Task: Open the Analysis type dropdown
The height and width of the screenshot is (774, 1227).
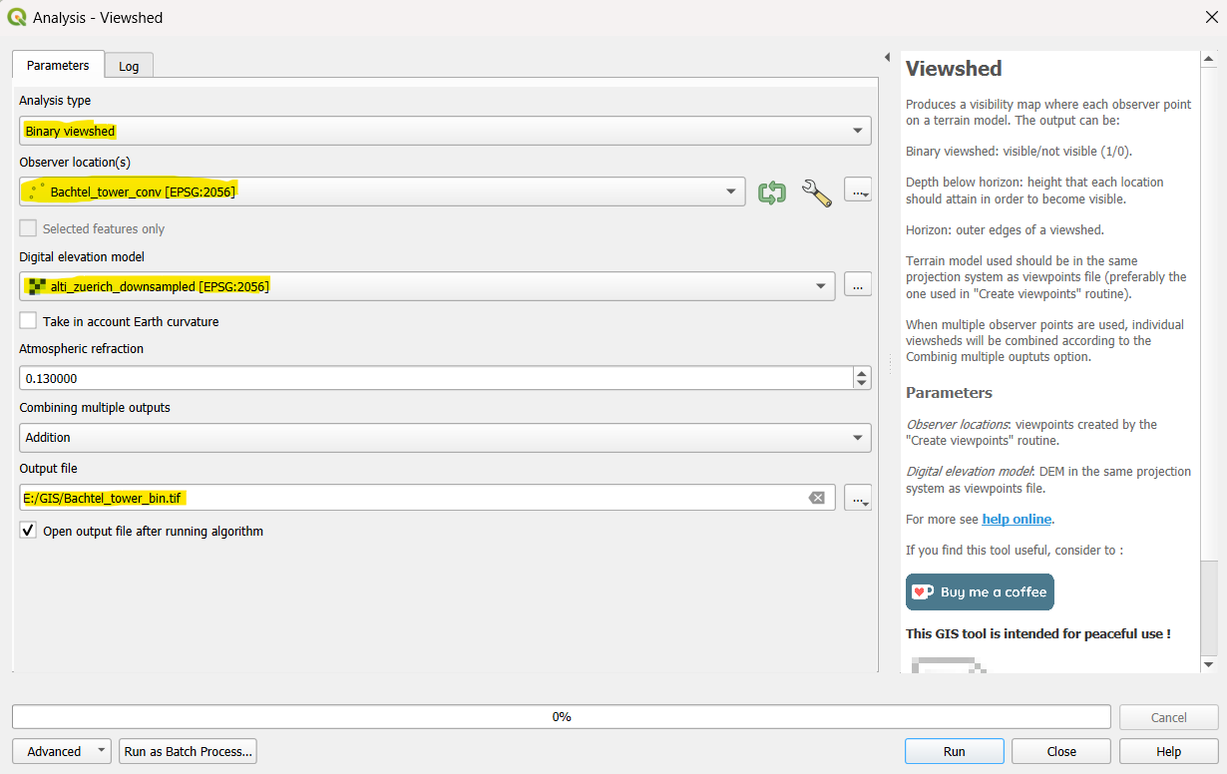Action: [x=856, y=130]
